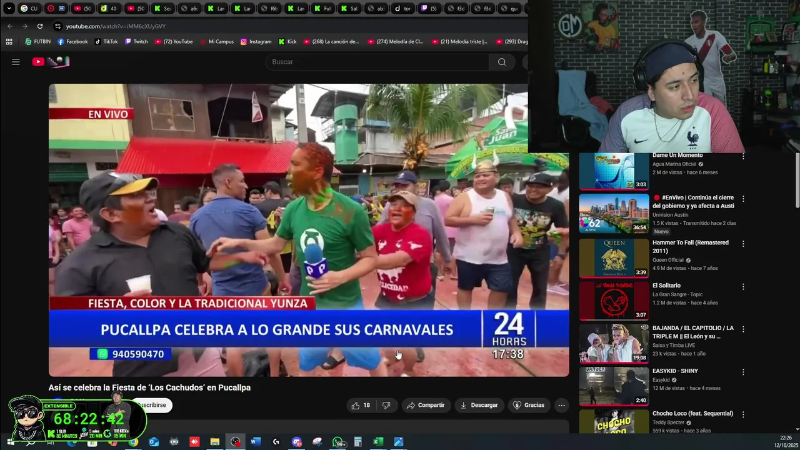Image resolution: width=800 pixels, height=450 pixels.
Task: Click the Gracias button
Action: [529, 405]
